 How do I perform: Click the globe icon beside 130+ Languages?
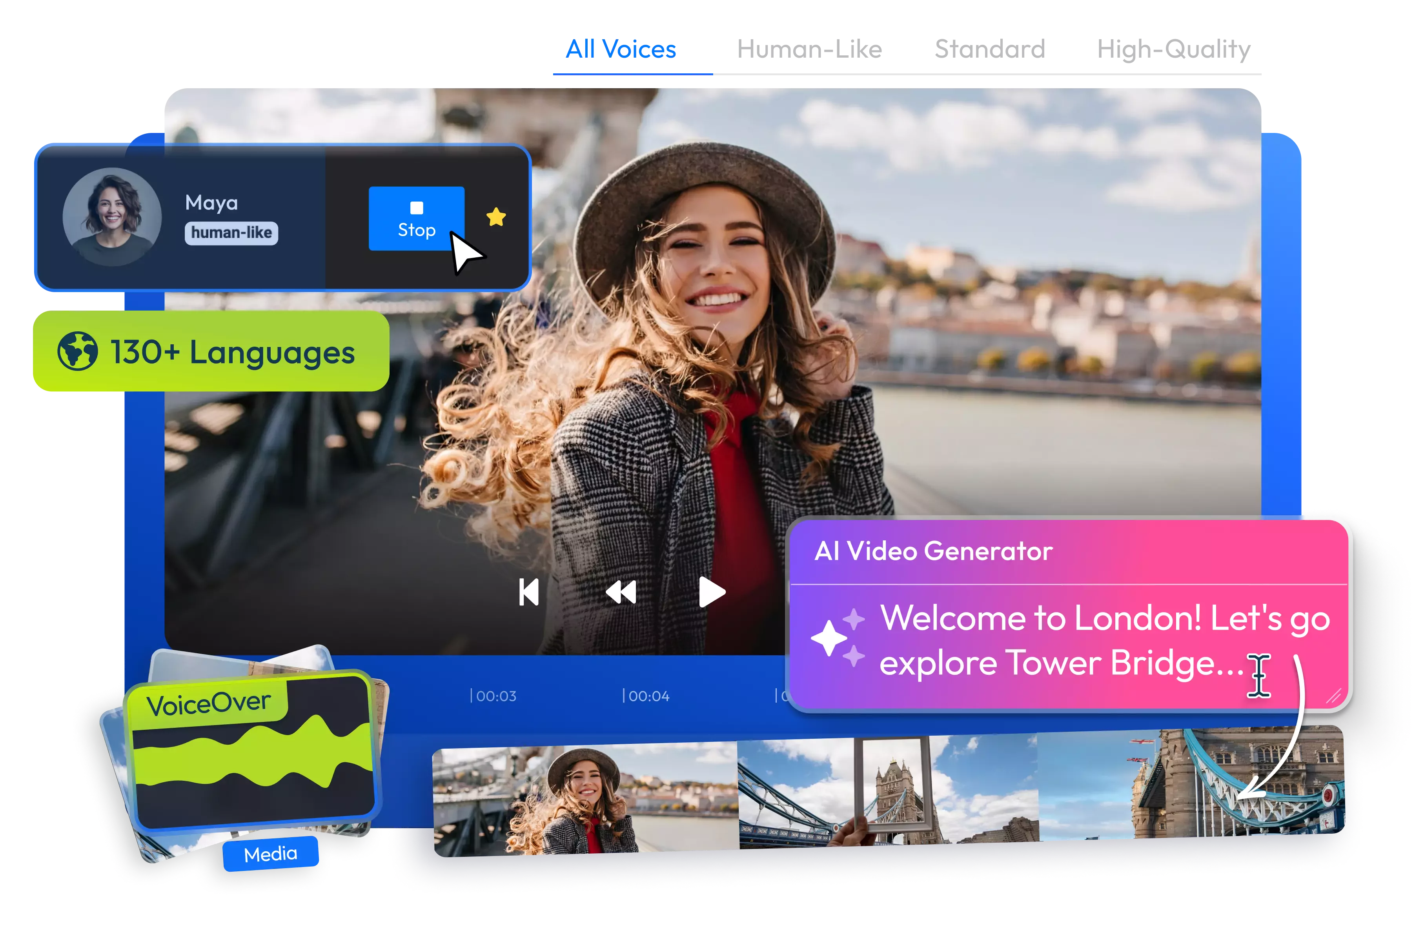77,351
